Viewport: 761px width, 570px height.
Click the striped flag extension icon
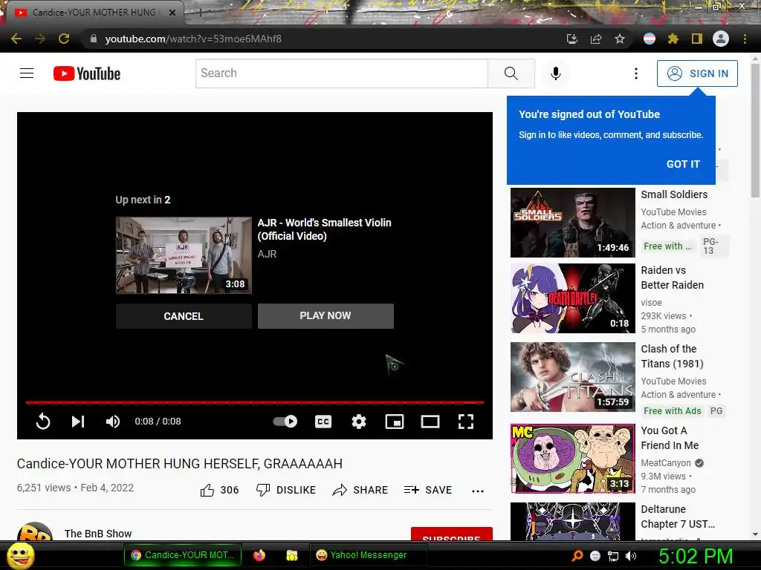[x=650, y=39]
